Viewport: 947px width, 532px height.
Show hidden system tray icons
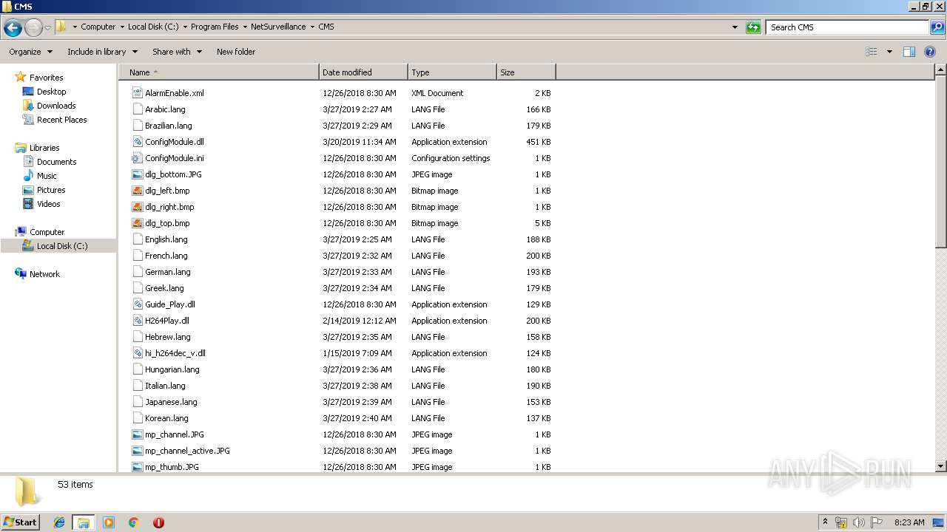tap(825, 522)
